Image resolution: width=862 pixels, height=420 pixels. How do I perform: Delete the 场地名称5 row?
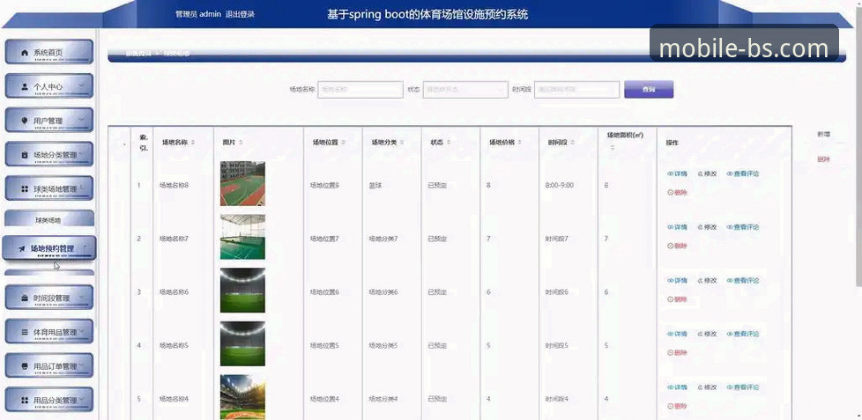(x=677, y=352)
